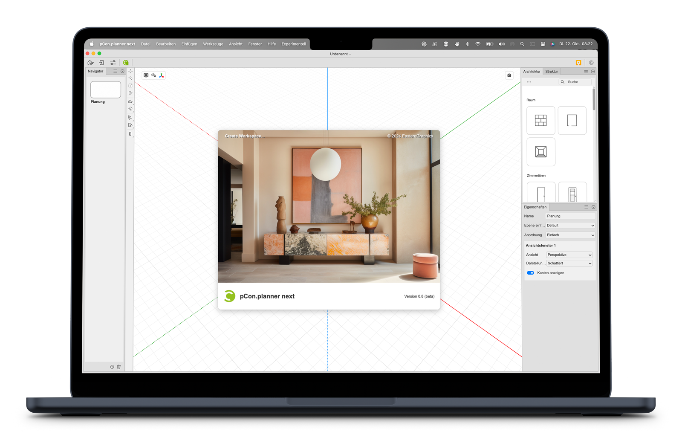Open the view visibility settings eye icon
This screenshot has height=443, width=682.
(154, 75)
